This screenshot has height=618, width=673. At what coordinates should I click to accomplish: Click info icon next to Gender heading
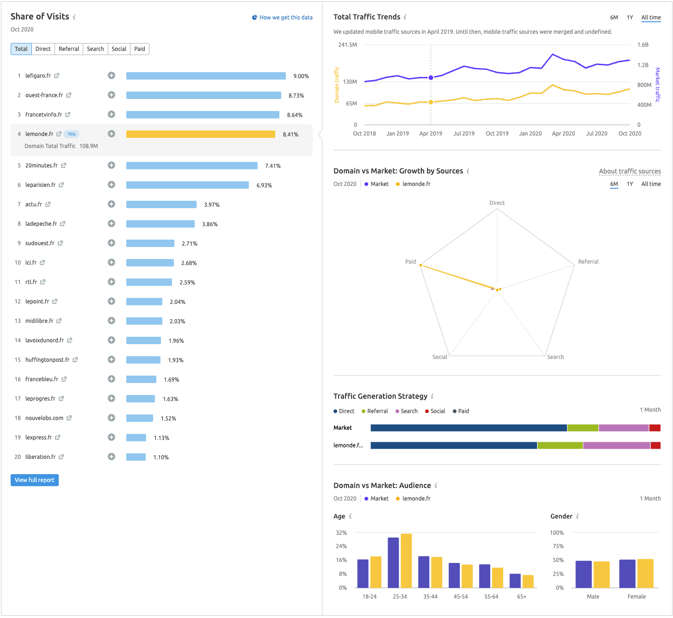pos(577,516)
